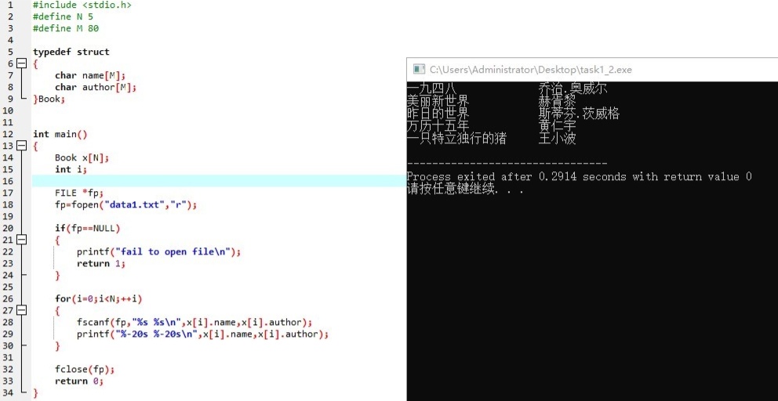Click line number 12 in the gutter
The width and height of the screenshot is (778, 401).
pyautogui.click(x=9, y=135)
